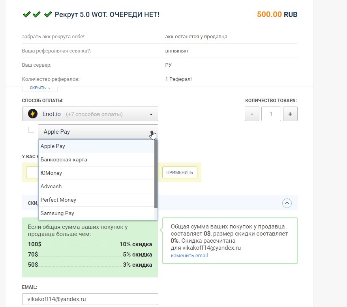Select Apple Pay from the list

[53, 146]
